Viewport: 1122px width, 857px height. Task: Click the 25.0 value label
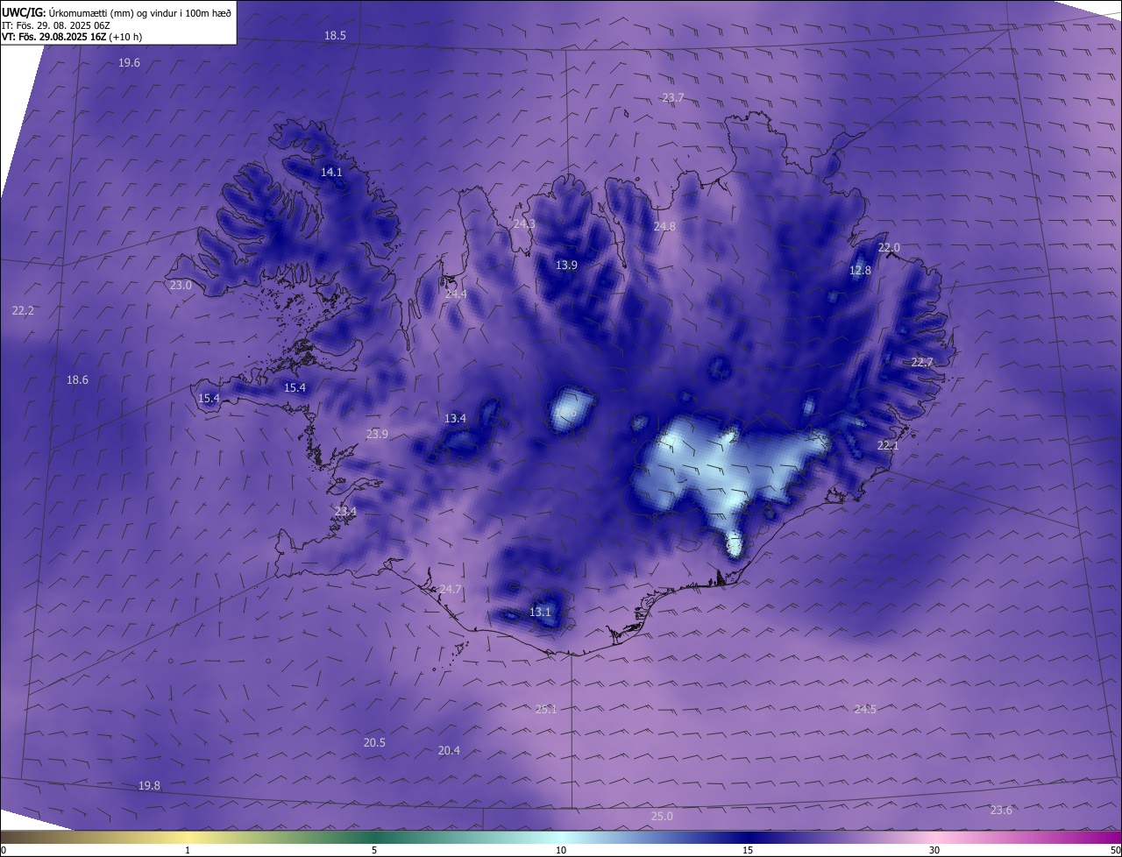click(x=662, y=817)
